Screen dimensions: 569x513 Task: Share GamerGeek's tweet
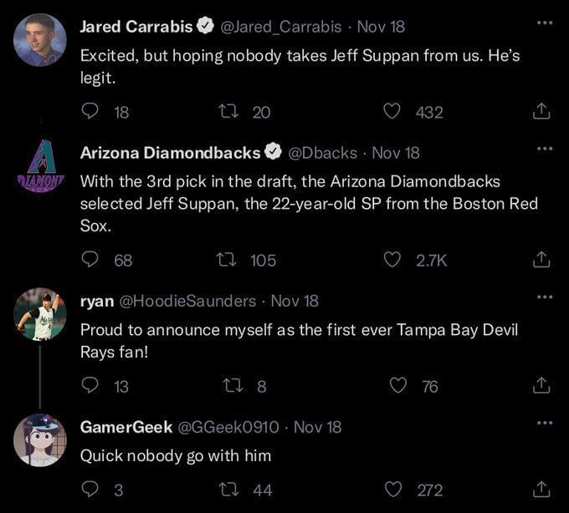tap(541, 490)
